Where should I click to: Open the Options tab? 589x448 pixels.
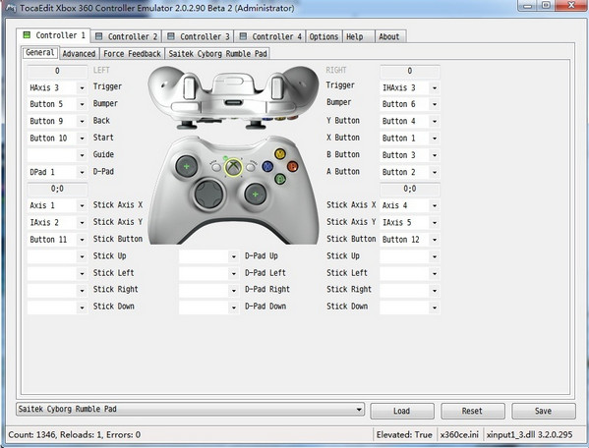click(x=324, y=36)
